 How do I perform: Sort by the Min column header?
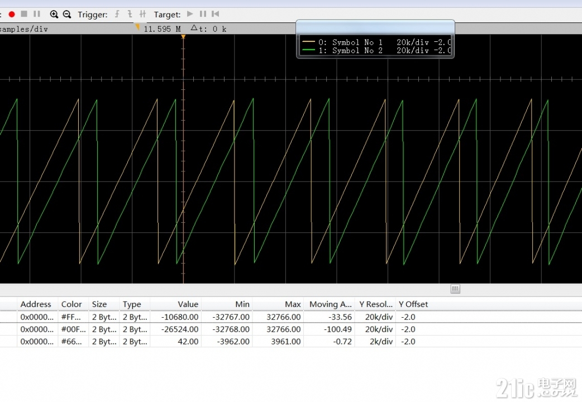tap(227, 304)
